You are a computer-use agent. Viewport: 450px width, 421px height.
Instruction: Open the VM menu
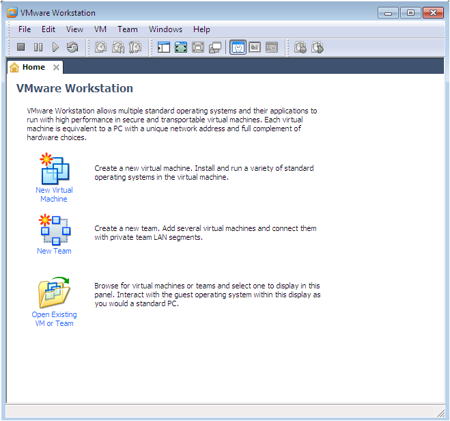(x=100, y=29)
